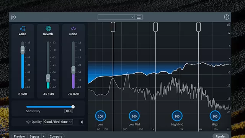Select the crossover handle near 1k
The height and width of the screenshot is (138, 245).
point(155,27)
